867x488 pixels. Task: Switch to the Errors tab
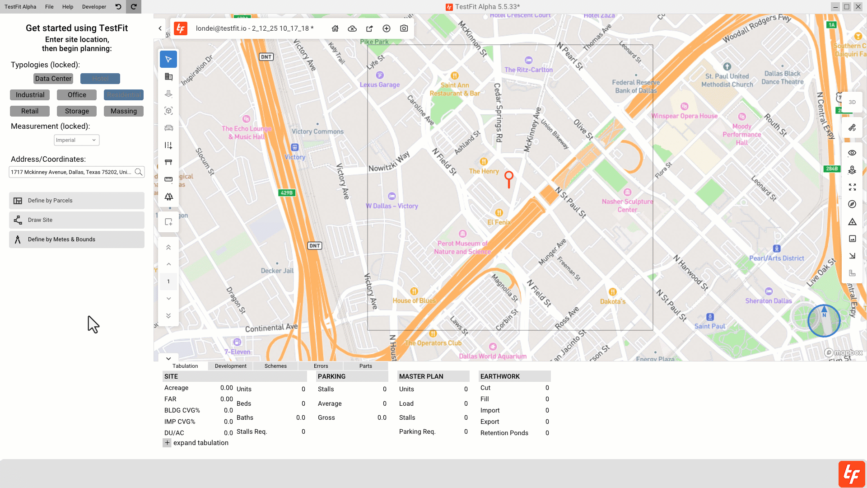click(x=321, y=366)
